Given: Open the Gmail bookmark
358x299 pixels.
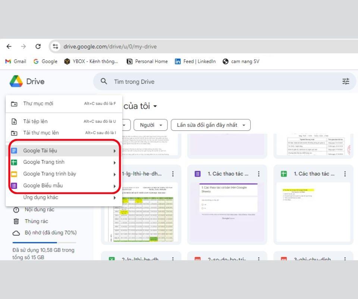Looking at the screenshot, I should (x=16, y=61).
